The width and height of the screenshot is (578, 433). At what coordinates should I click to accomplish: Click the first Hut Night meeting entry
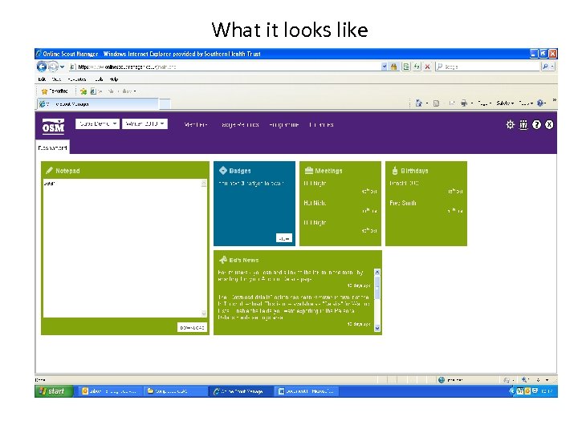tap(315, 184)
